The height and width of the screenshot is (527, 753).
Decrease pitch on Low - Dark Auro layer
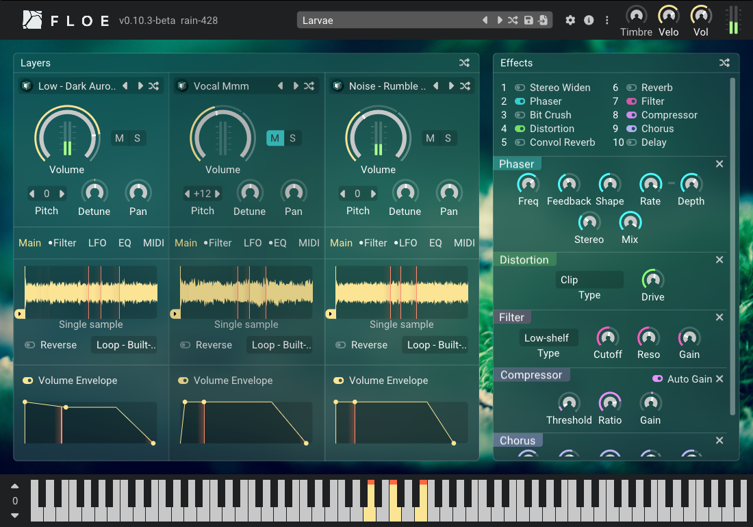click(32, 194)
